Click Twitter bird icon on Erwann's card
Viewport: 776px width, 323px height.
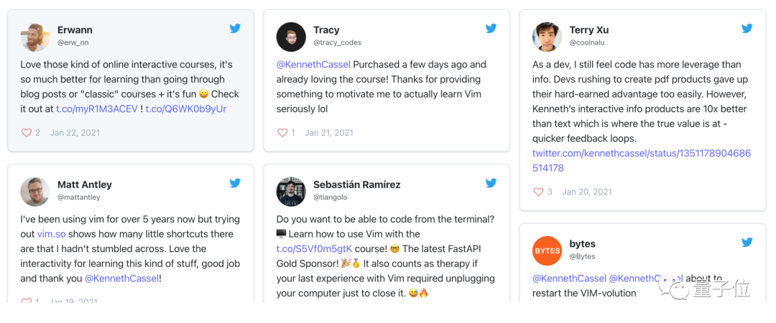coord(235,29)
